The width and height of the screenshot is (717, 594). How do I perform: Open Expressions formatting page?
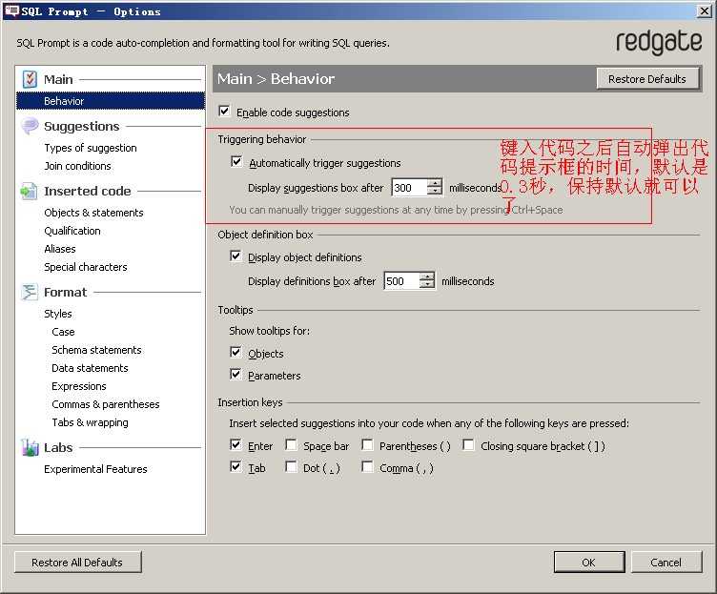(x=78, y=386)
